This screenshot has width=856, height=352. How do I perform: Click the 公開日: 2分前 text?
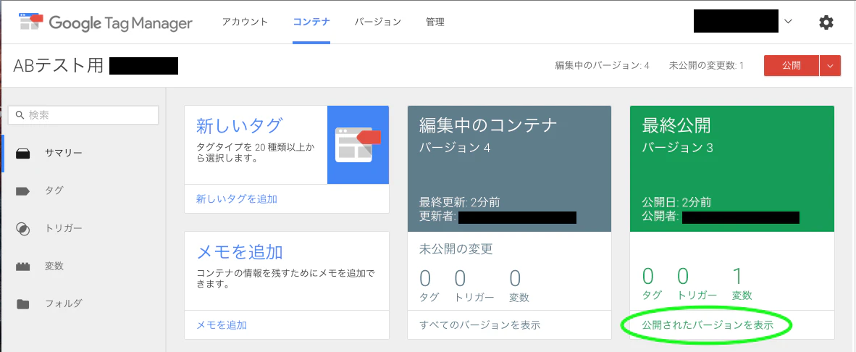[676, 203]
